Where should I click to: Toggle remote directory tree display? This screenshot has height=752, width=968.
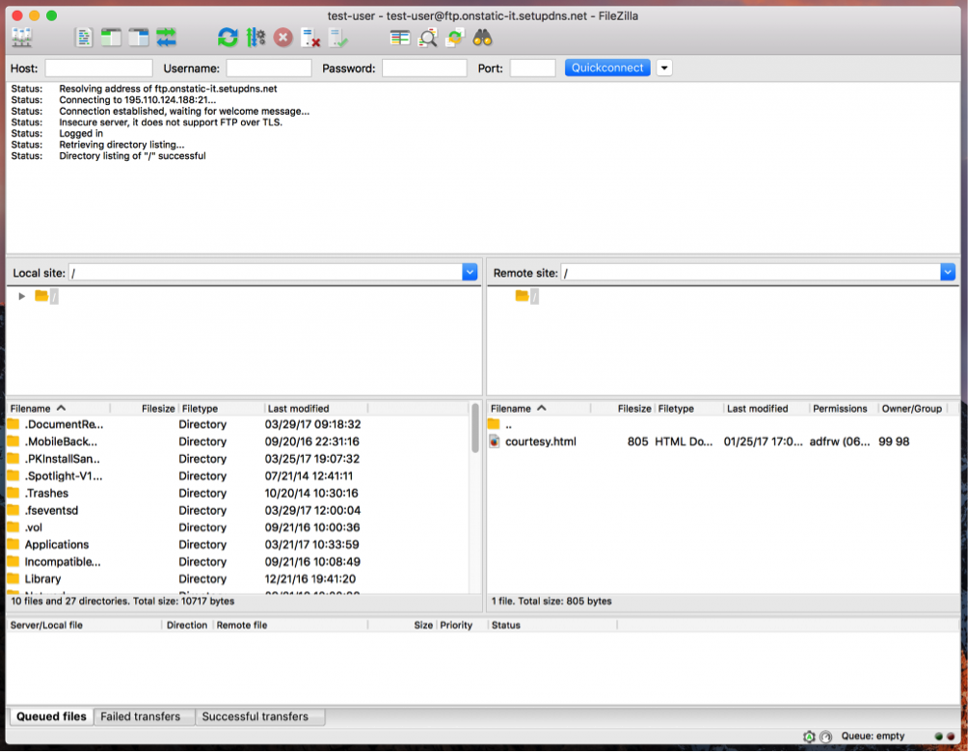click(x=138, y=38)
